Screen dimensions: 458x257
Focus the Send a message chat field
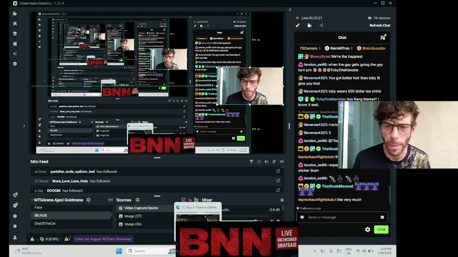pos(342,217)
